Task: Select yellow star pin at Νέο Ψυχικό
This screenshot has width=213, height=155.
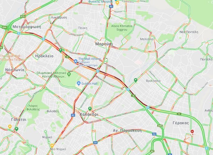Action: click(x=52, y=146)
